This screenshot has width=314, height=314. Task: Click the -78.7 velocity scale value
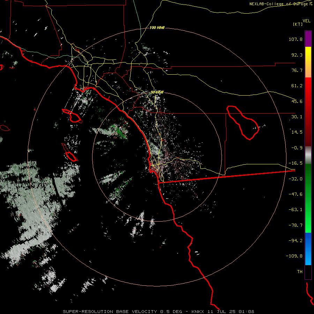click(x=296, y=225)
